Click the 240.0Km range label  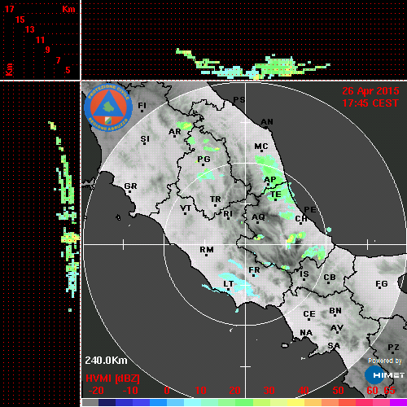[106, 361]
